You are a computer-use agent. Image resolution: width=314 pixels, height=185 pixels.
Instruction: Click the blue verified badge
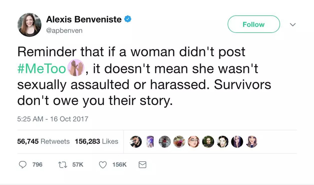pos(128,19)
